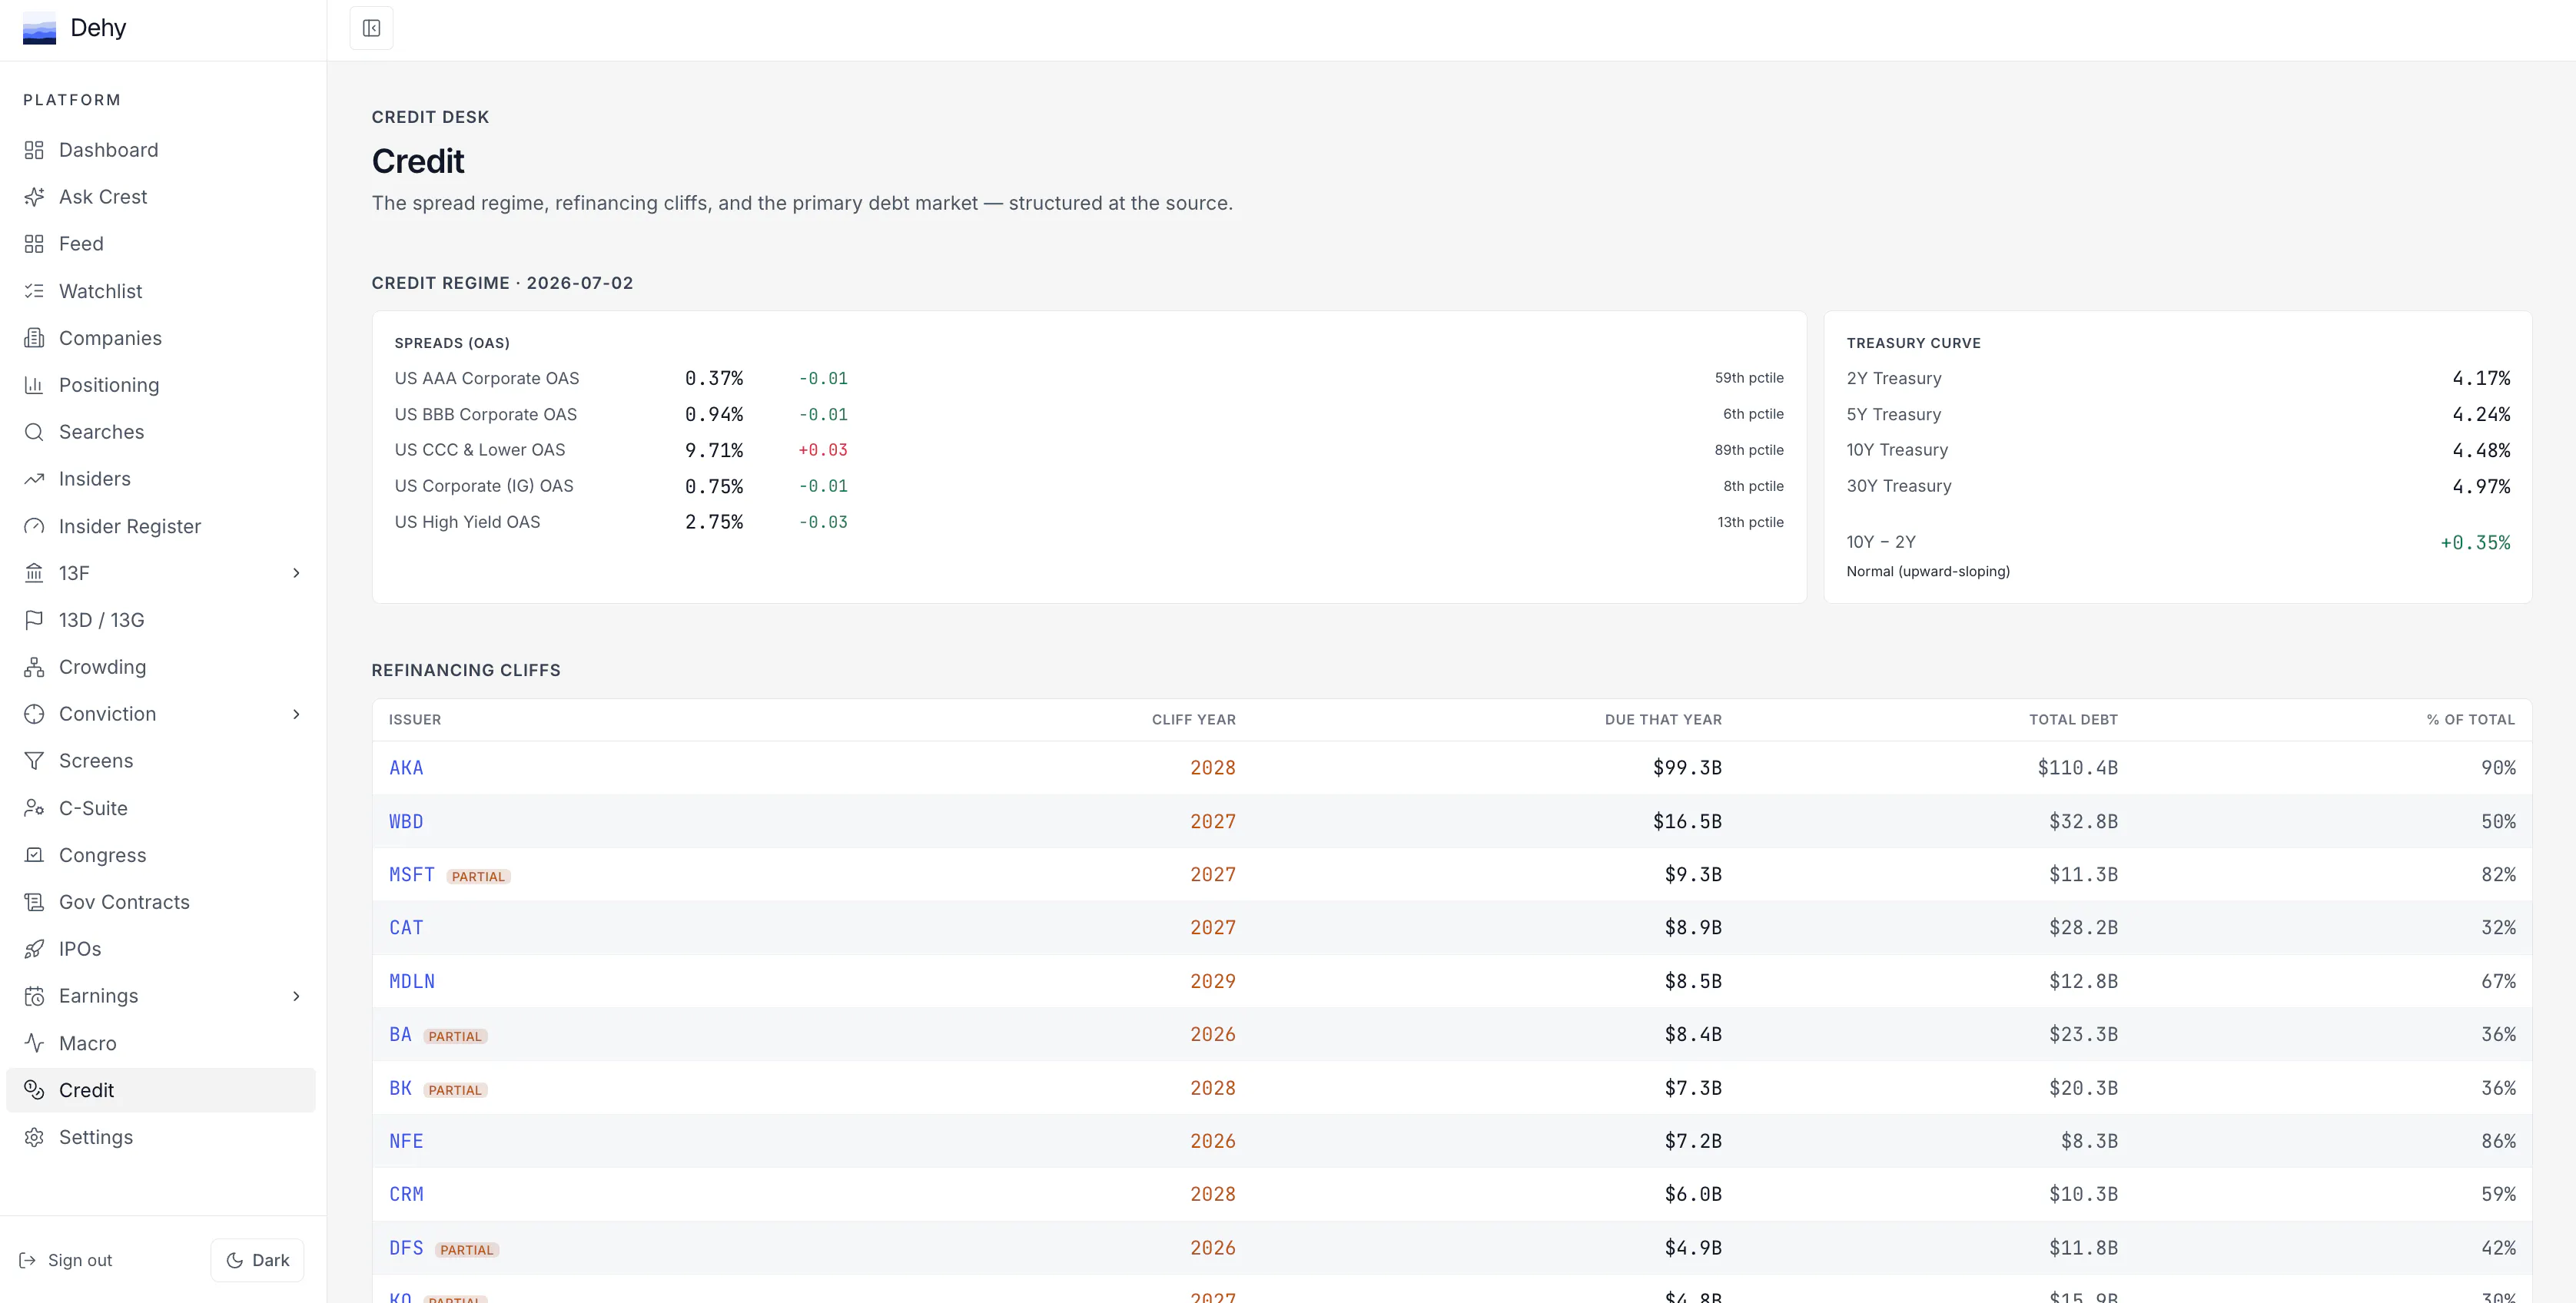Click the 10Y Treasury 4.48% value
Viewport: 2576px width, 1303px height.
tap(2481, 450)
